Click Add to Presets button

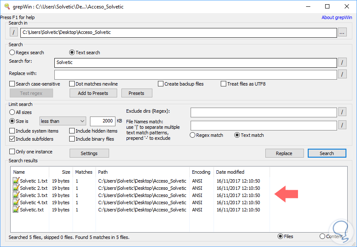tap(93, 93)
